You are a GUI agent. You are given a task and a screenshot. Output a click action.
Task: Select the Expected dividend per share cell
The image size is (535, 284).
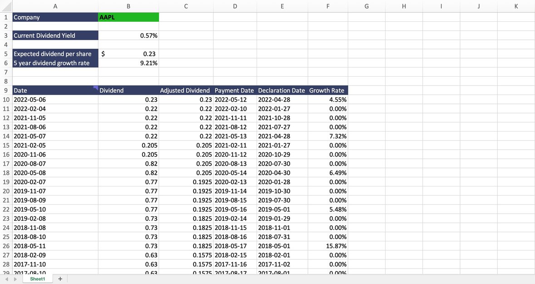55,54
